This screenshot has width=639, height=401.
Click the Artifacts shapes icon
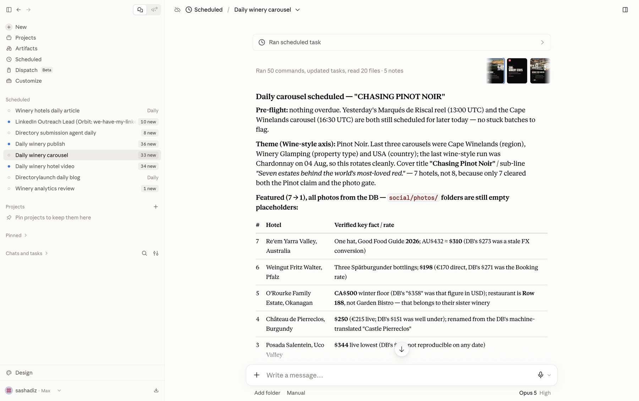[x=9, y=48]
